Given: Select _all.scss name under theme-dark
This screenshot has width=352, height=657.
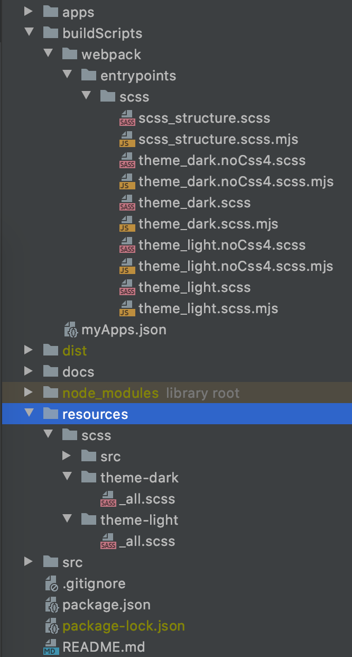Looking at the screenshot, I should click(147, 499).
